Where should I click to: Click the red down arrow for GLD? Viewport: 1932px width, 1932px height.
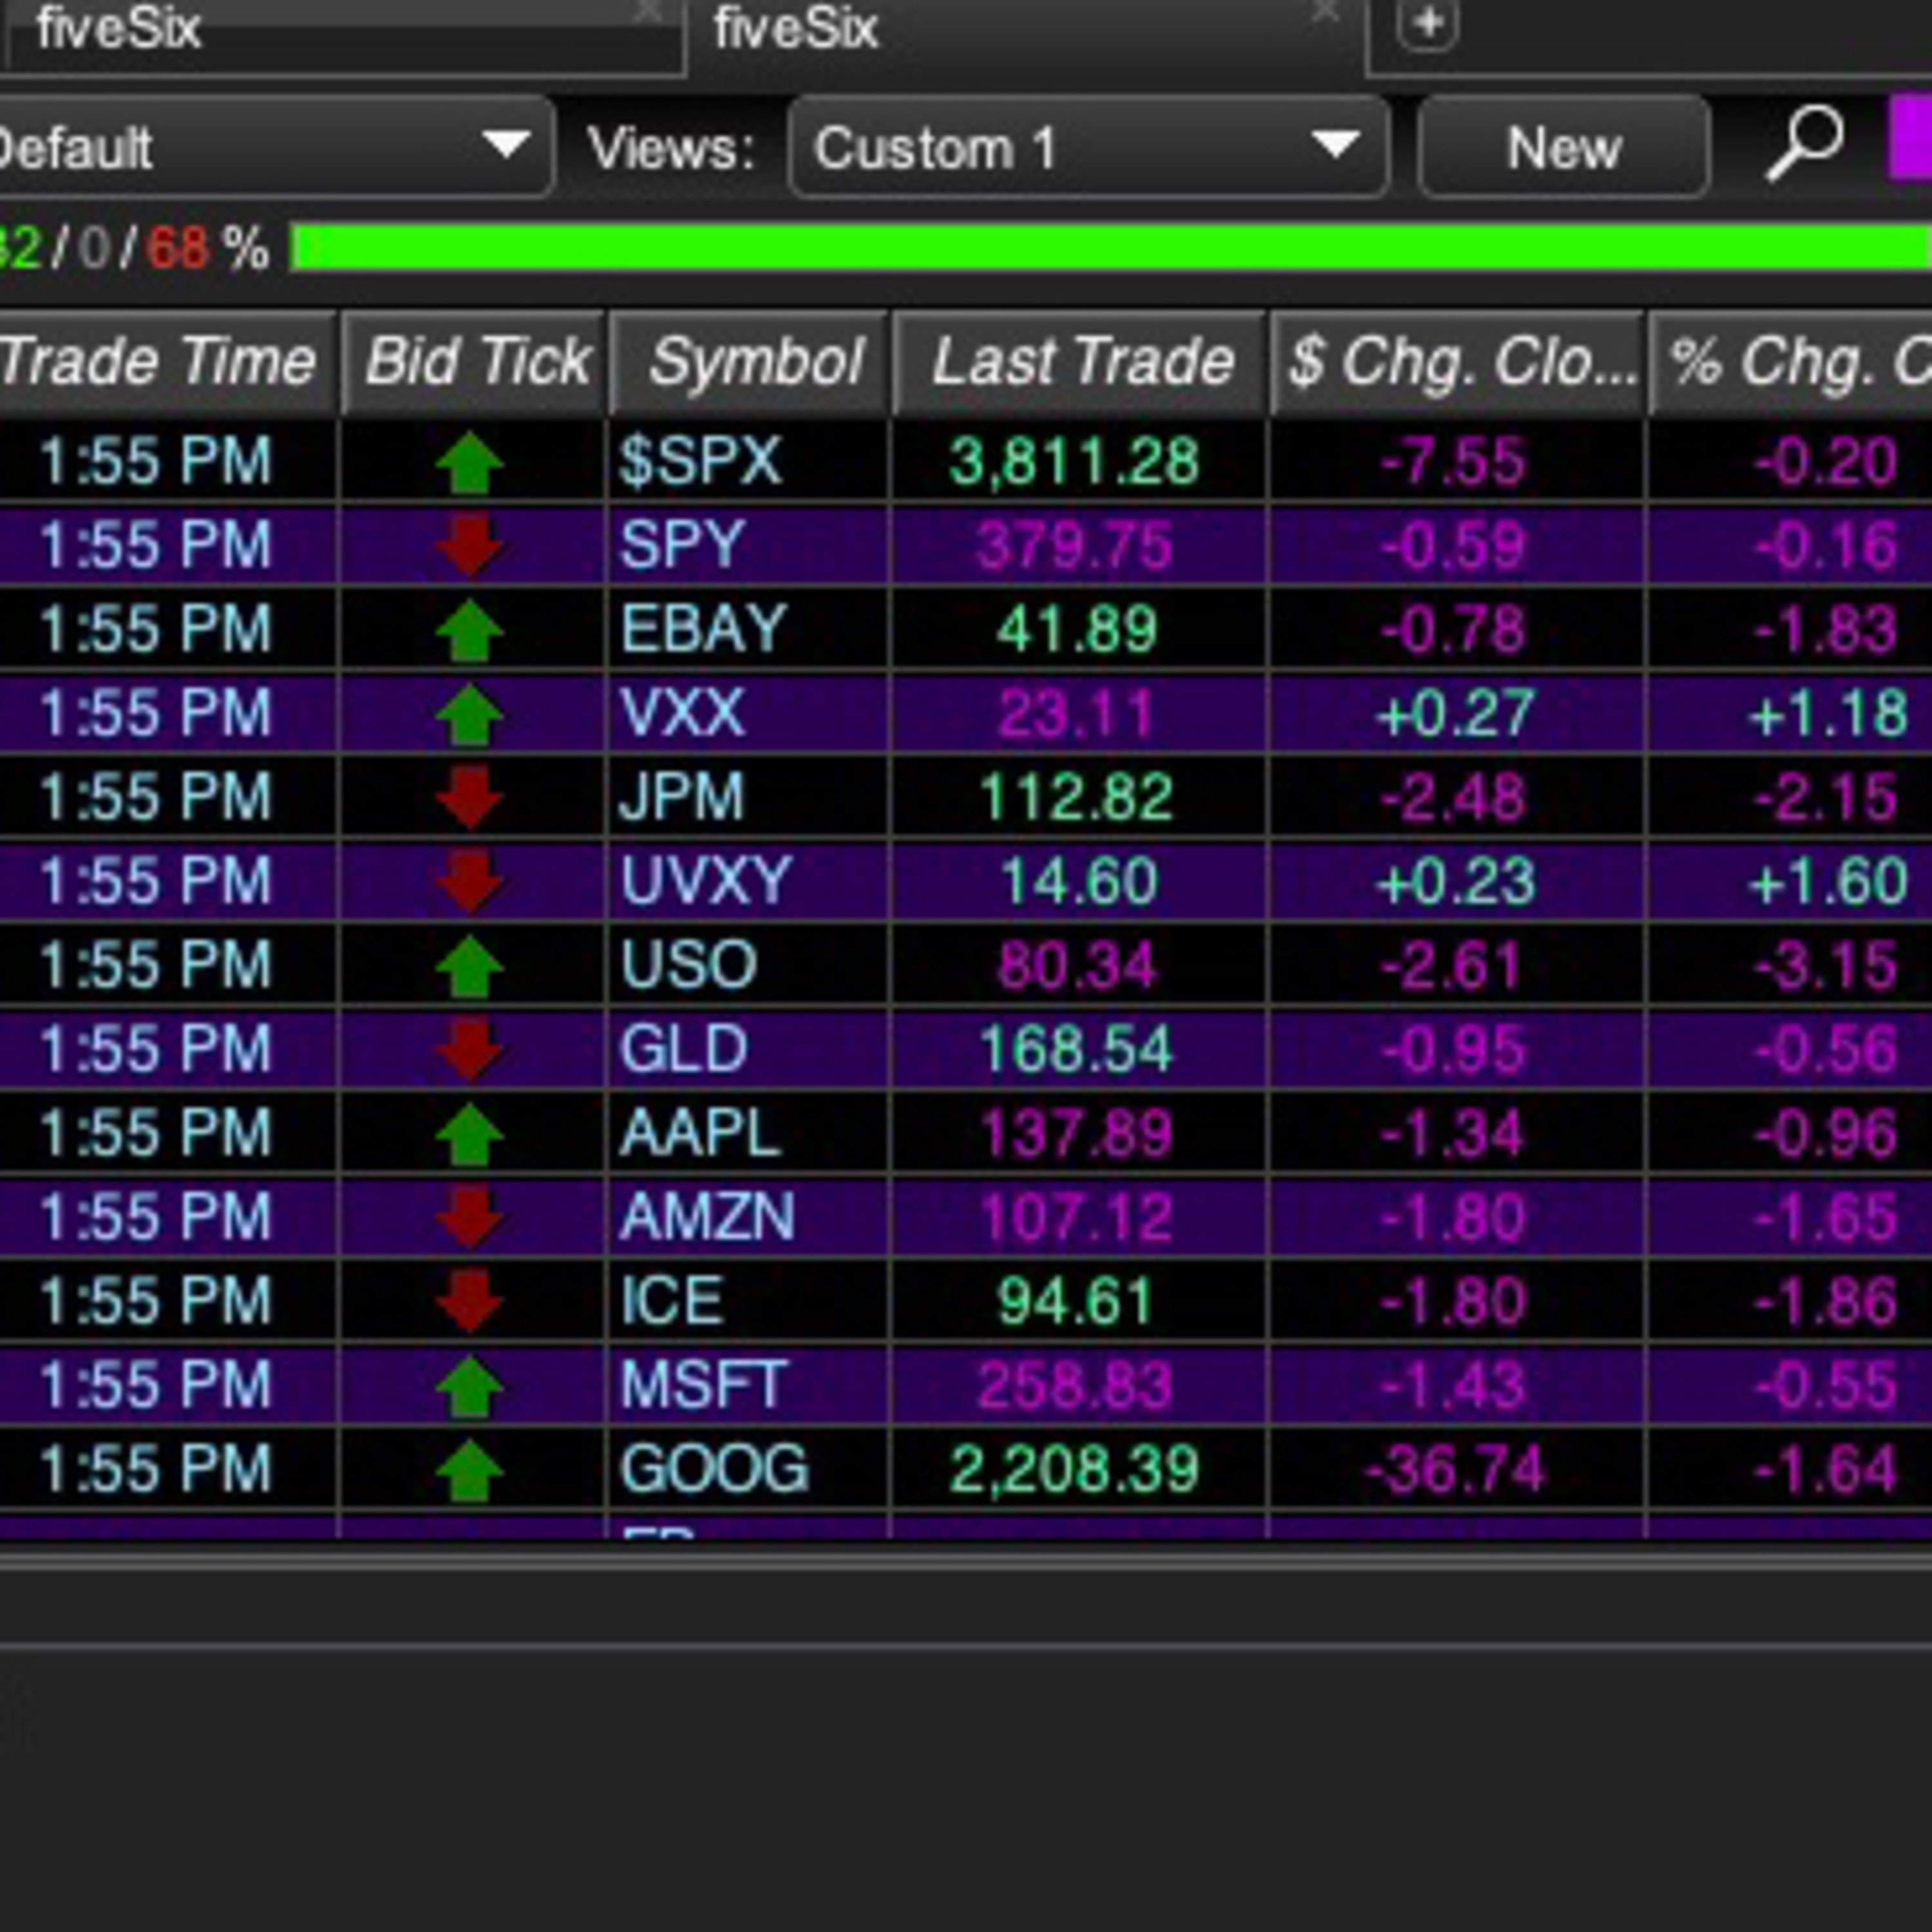(470, 1050)
